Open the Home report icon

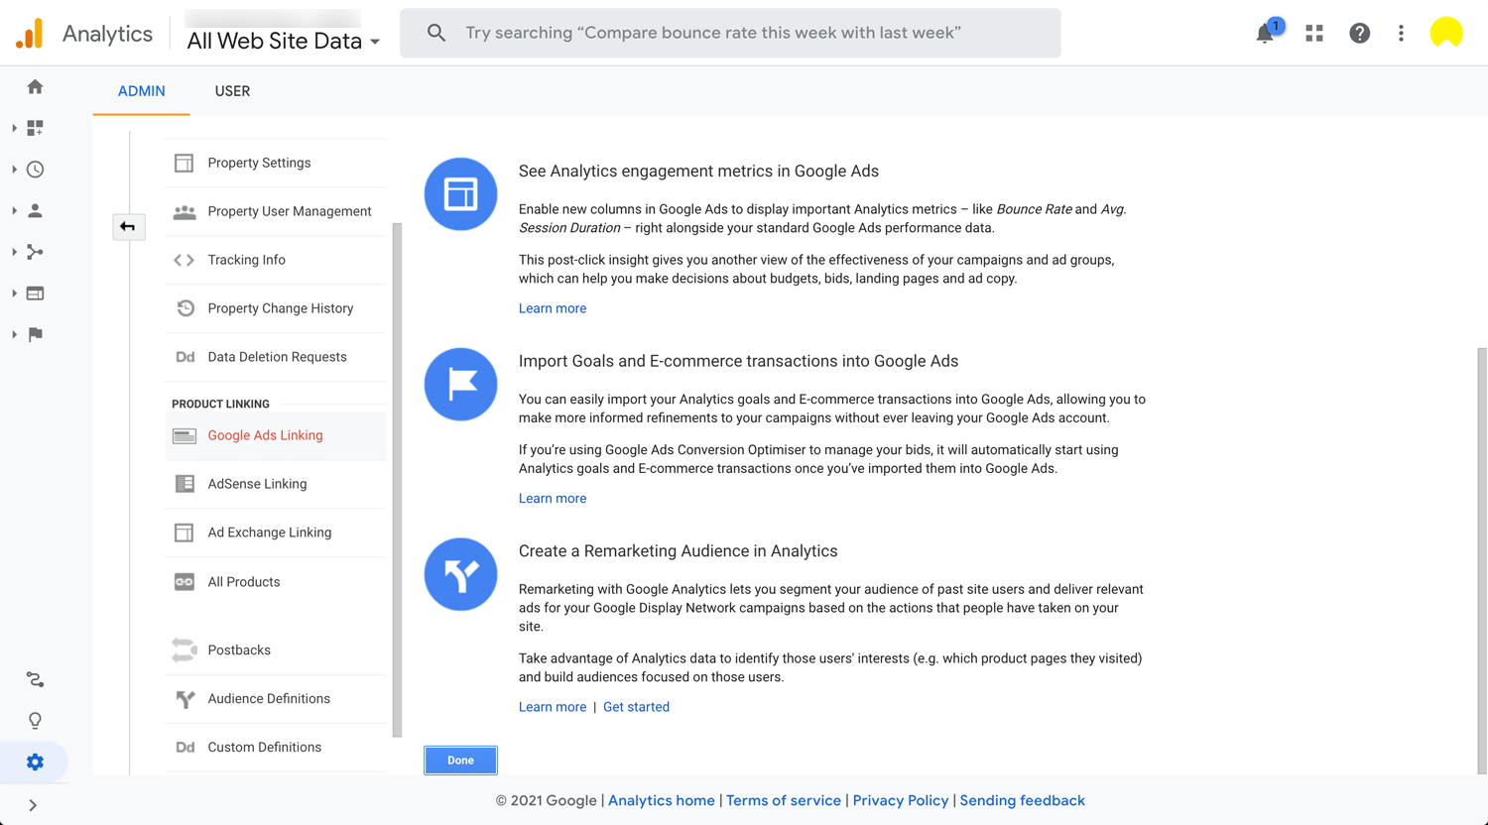click(35, 87)
